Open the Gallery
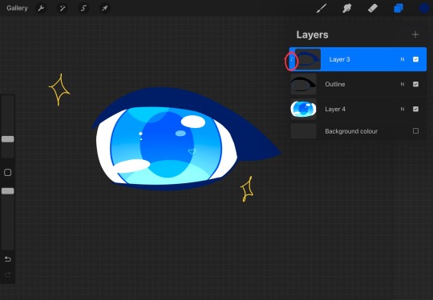The image size is (433, 300). (x=17, y=8)
